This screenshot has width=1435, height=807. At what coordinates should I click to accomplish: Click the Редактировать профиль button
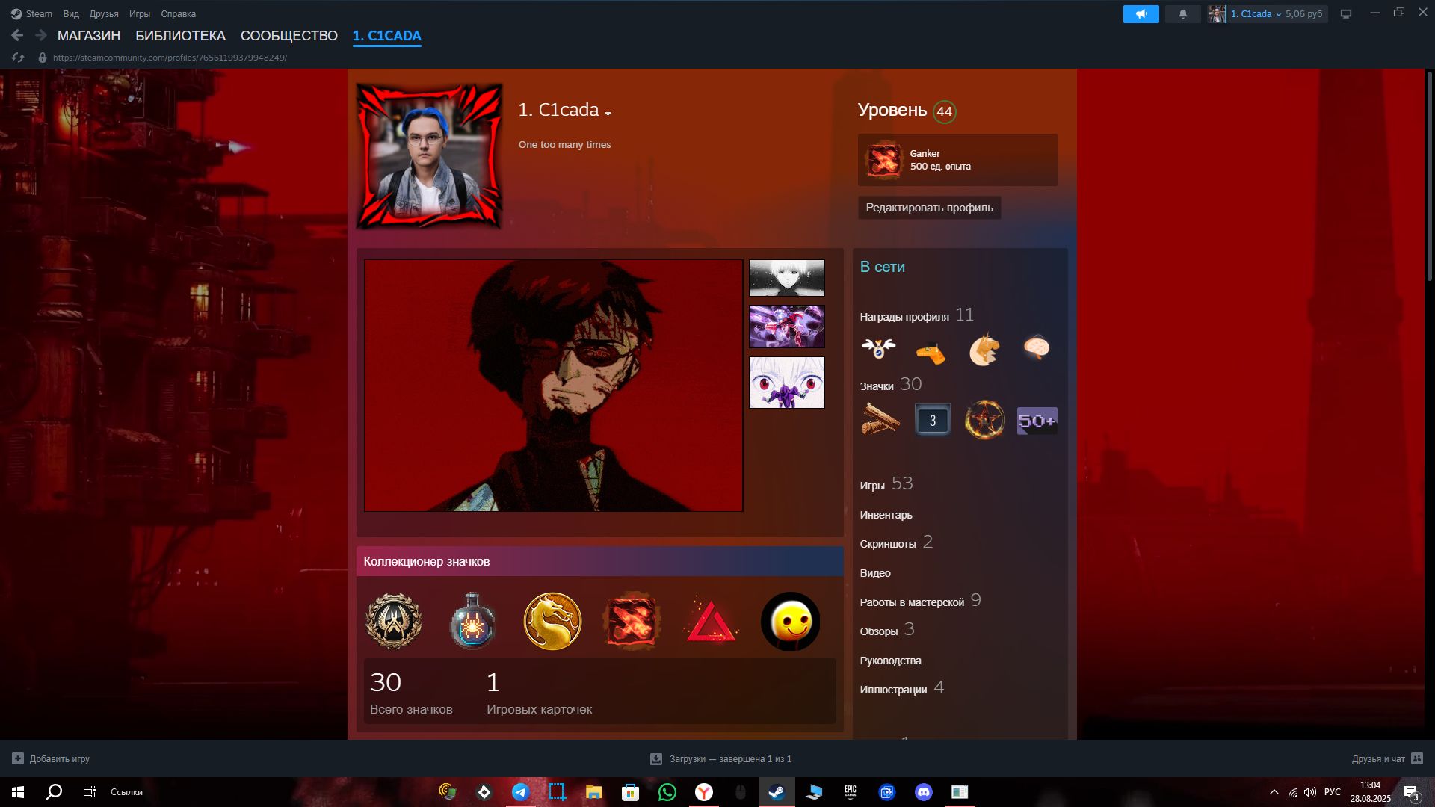[929, 208]
